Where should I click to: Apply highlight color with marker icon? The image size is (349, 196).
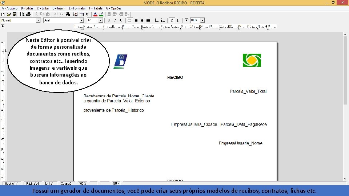[101, 14]
